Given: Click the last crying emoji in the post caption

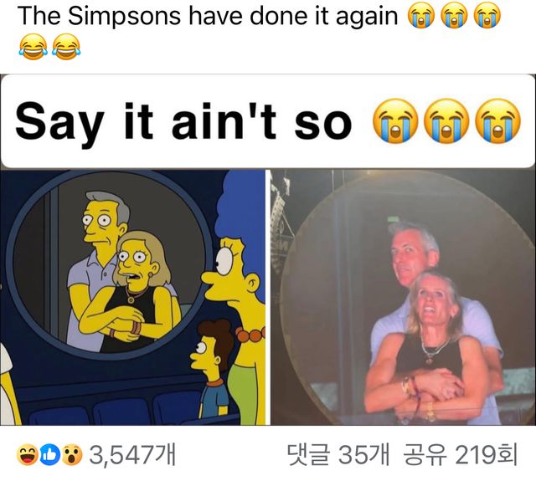Looking at the screenshot, I should click(487, 16).
